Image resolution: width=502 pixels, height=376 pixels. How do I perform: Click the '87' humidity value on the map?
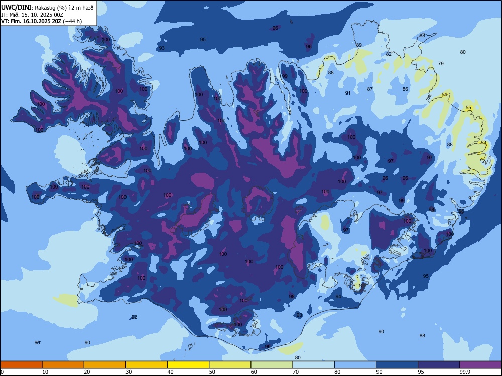[370, 89]
